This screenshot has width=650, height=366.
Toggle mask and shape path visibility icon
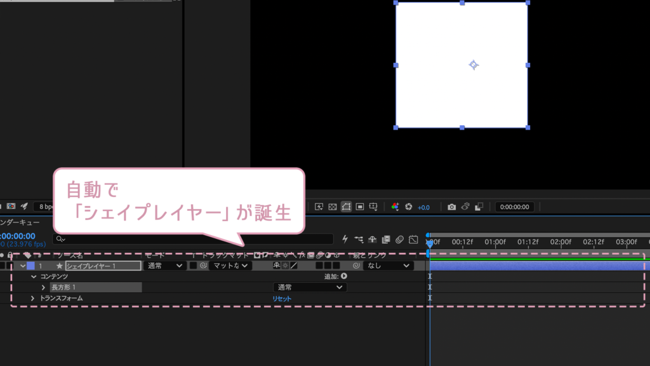pyautogui.click(x=346, y=207)
